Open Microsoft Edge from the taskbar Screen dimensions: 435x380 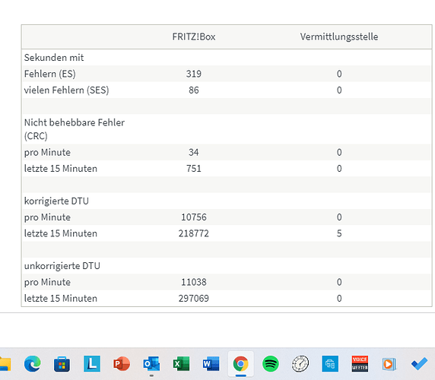click(32, 363)
